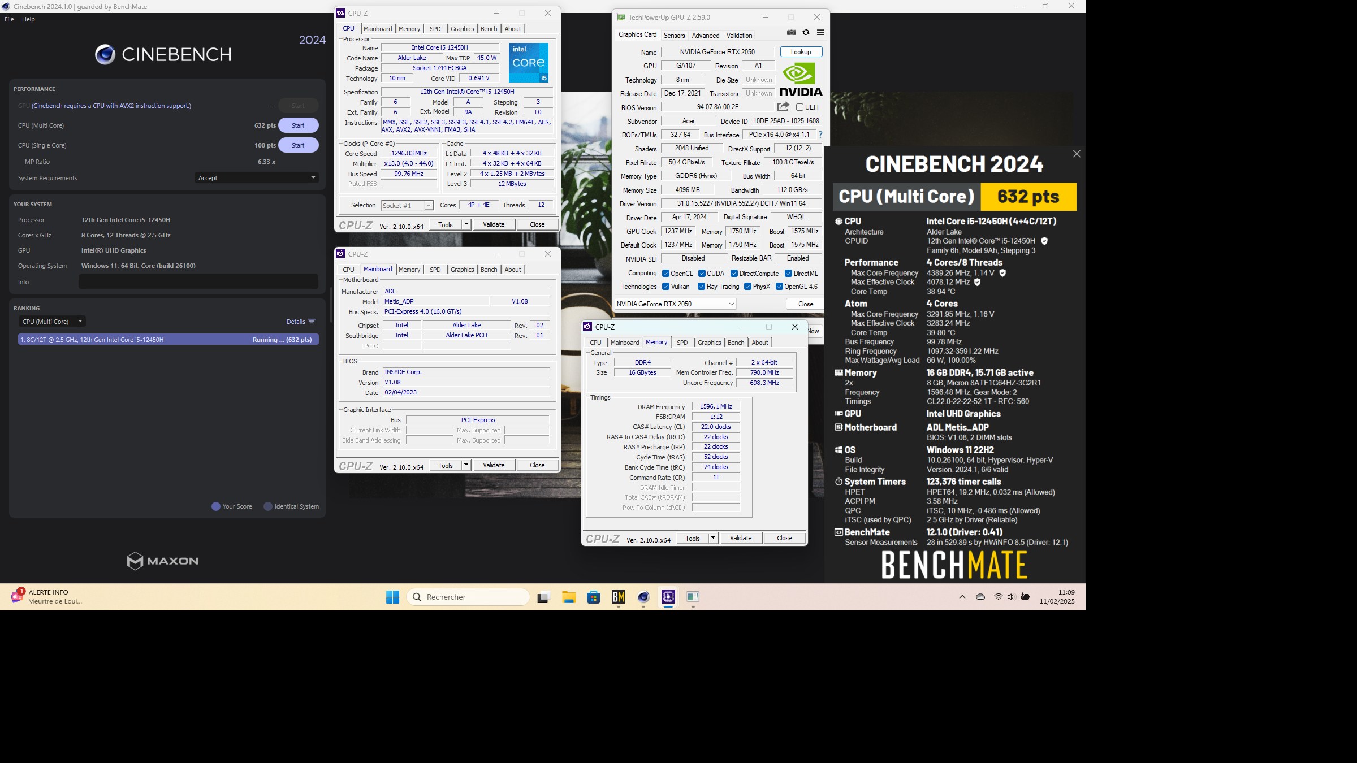Switch to Advanced tab in GPU-Z
Image resolution: width=1357 pixels, height=763 pixels.
[706, 35]
